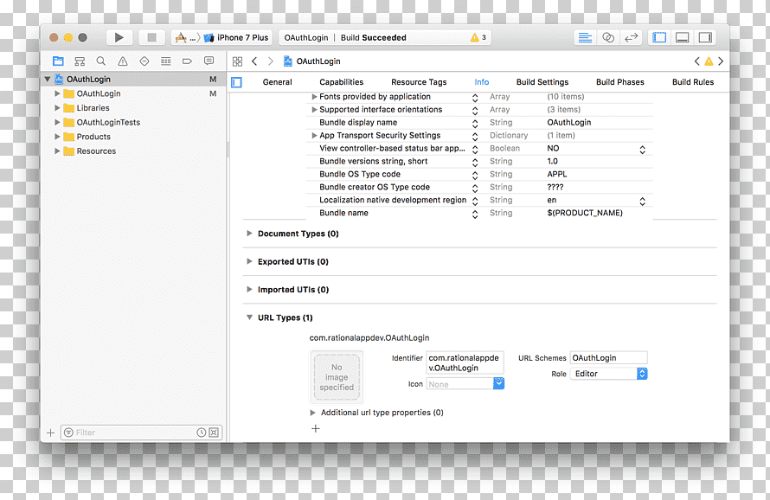Show only recently modified files filter
The image size is (770, 500).
coord(202,433)
